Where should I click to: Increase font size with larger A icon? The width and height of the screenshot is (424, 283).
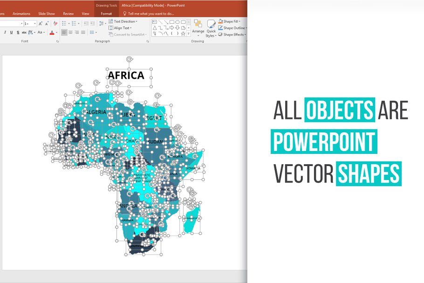tap(41, 23)
